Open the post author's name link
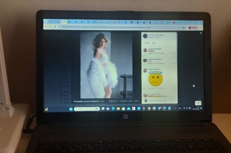 coord(156,35)
